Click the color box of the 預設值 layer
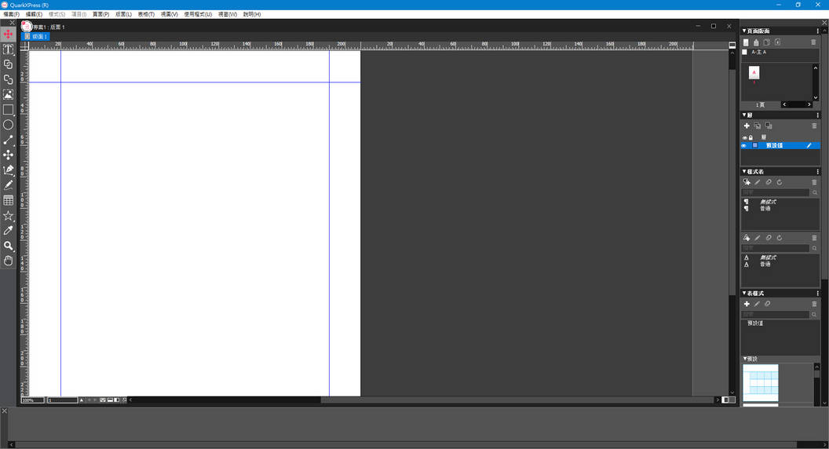 click(x=755, y=146)
